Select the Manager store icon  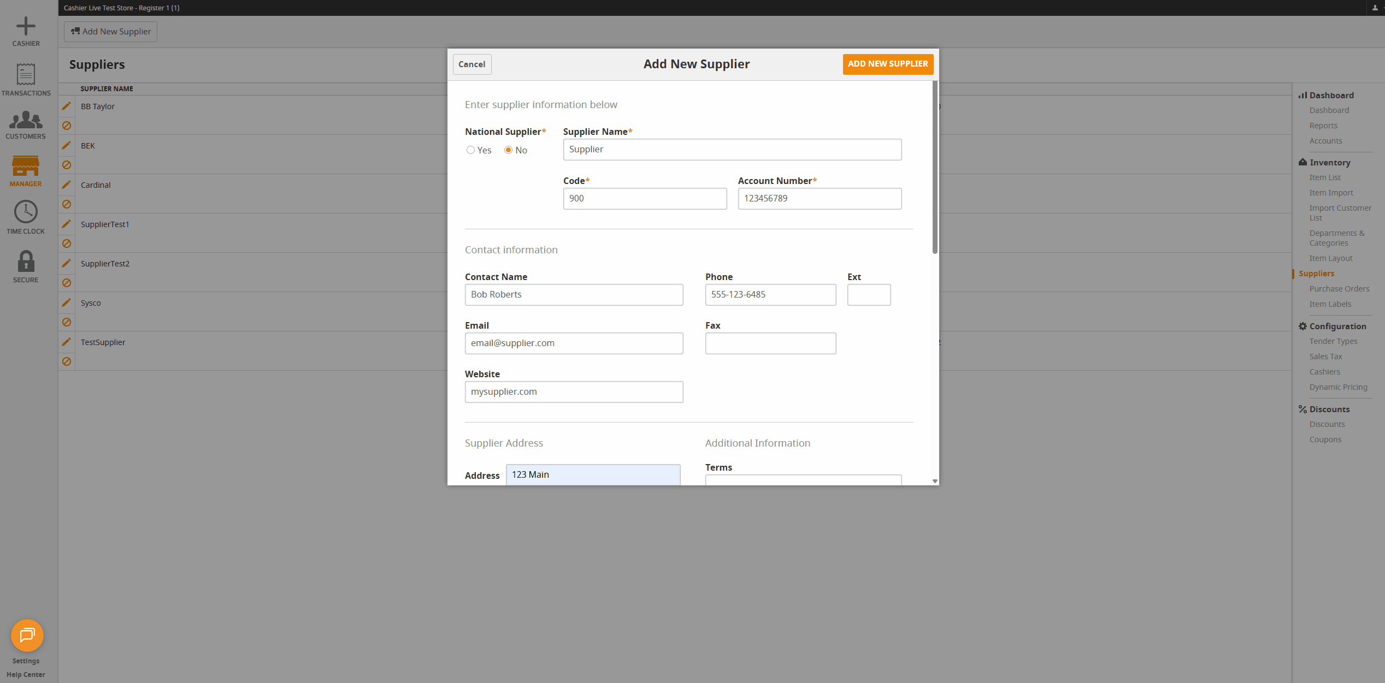click(x=26, y=166)
